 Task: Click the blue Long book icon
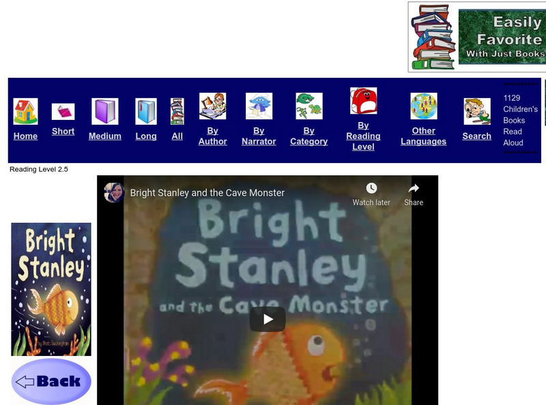(146, 111)
